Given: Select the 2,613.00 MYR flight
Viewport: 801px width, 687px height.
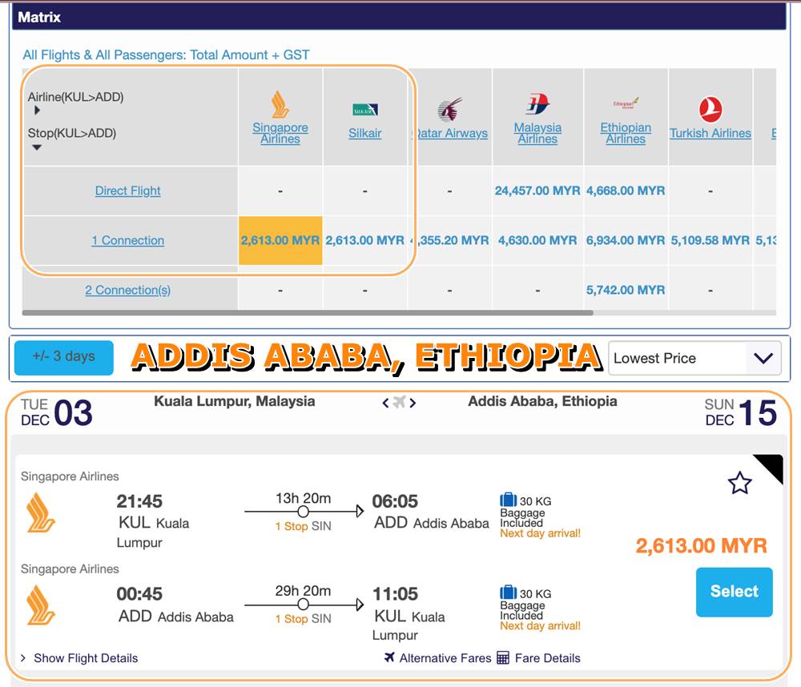Looking at the screenshot, I should [x=734, y=592].
